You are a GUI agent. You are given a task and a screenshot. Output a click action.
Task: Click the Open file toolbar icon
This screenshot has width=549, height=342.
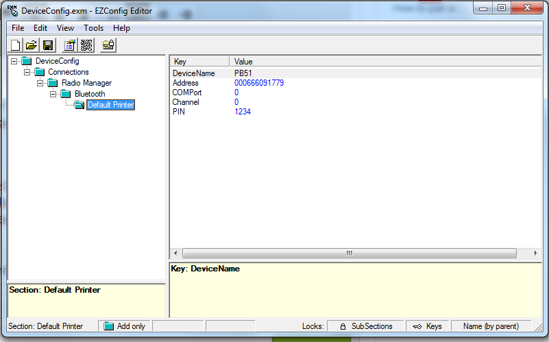(32, 45)
